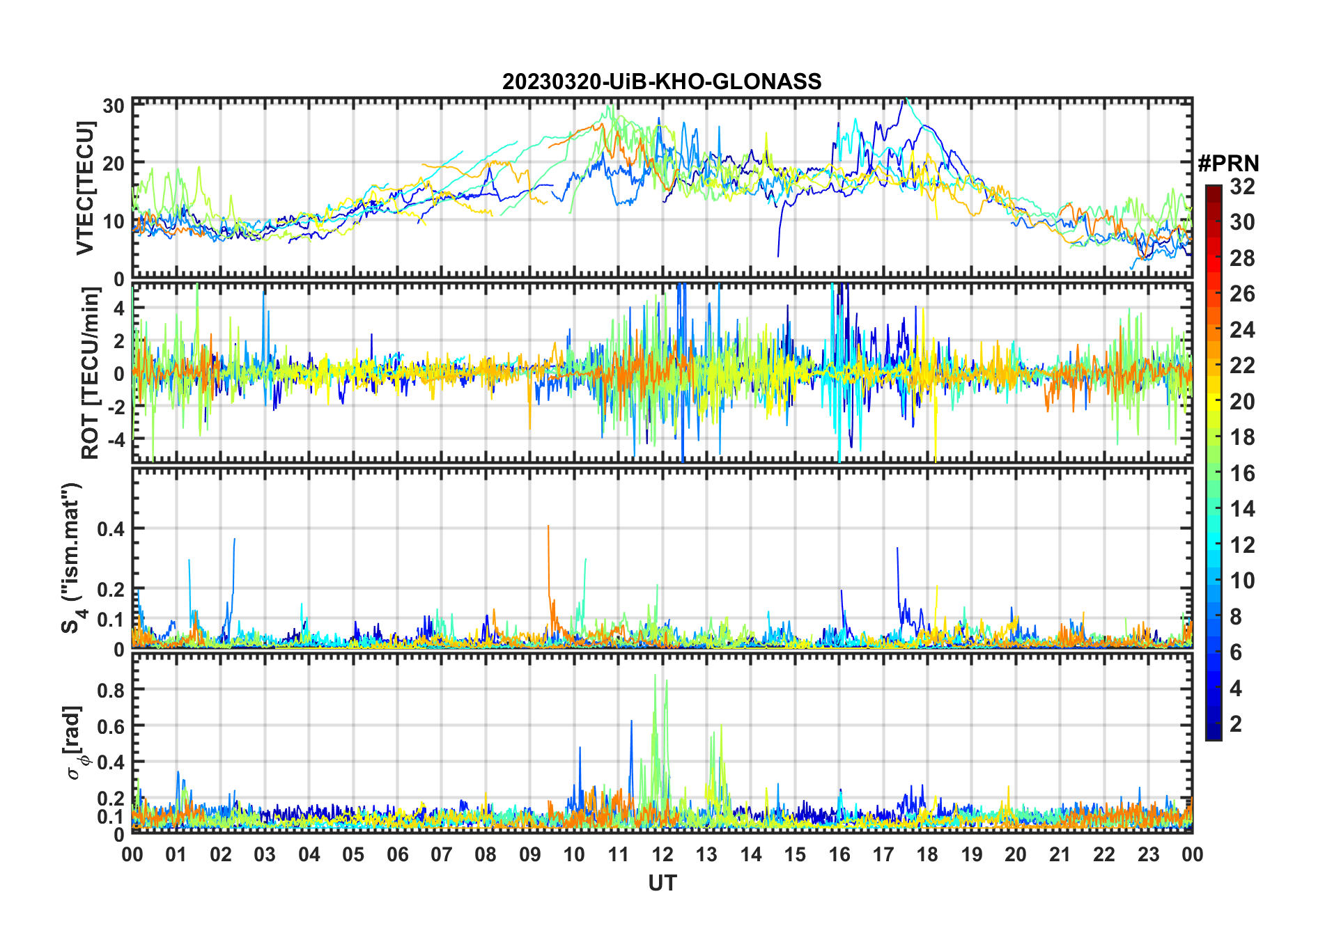This screenshot has width=1325, height=926.
Task: Click colorbar tick label 2
Action: pyautogui.click(x=1236, y=724)
